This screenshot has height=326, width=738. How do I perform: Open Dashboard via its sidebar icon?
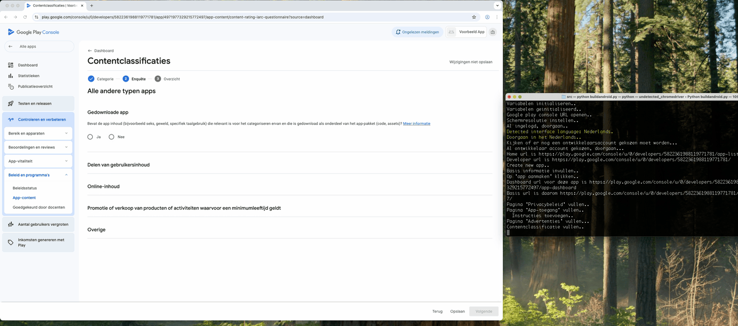coord(11,65)
